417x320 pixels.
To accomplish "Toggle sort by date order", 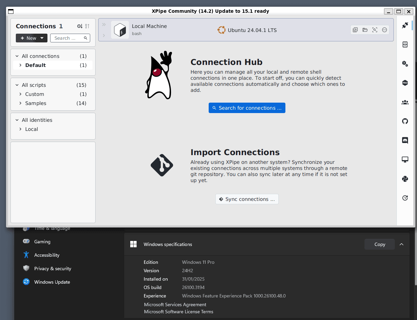I will click(x=79, y=26).
